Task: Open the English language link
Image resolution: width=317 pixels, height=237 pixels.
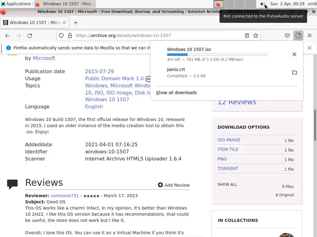Action: [94, 106]
